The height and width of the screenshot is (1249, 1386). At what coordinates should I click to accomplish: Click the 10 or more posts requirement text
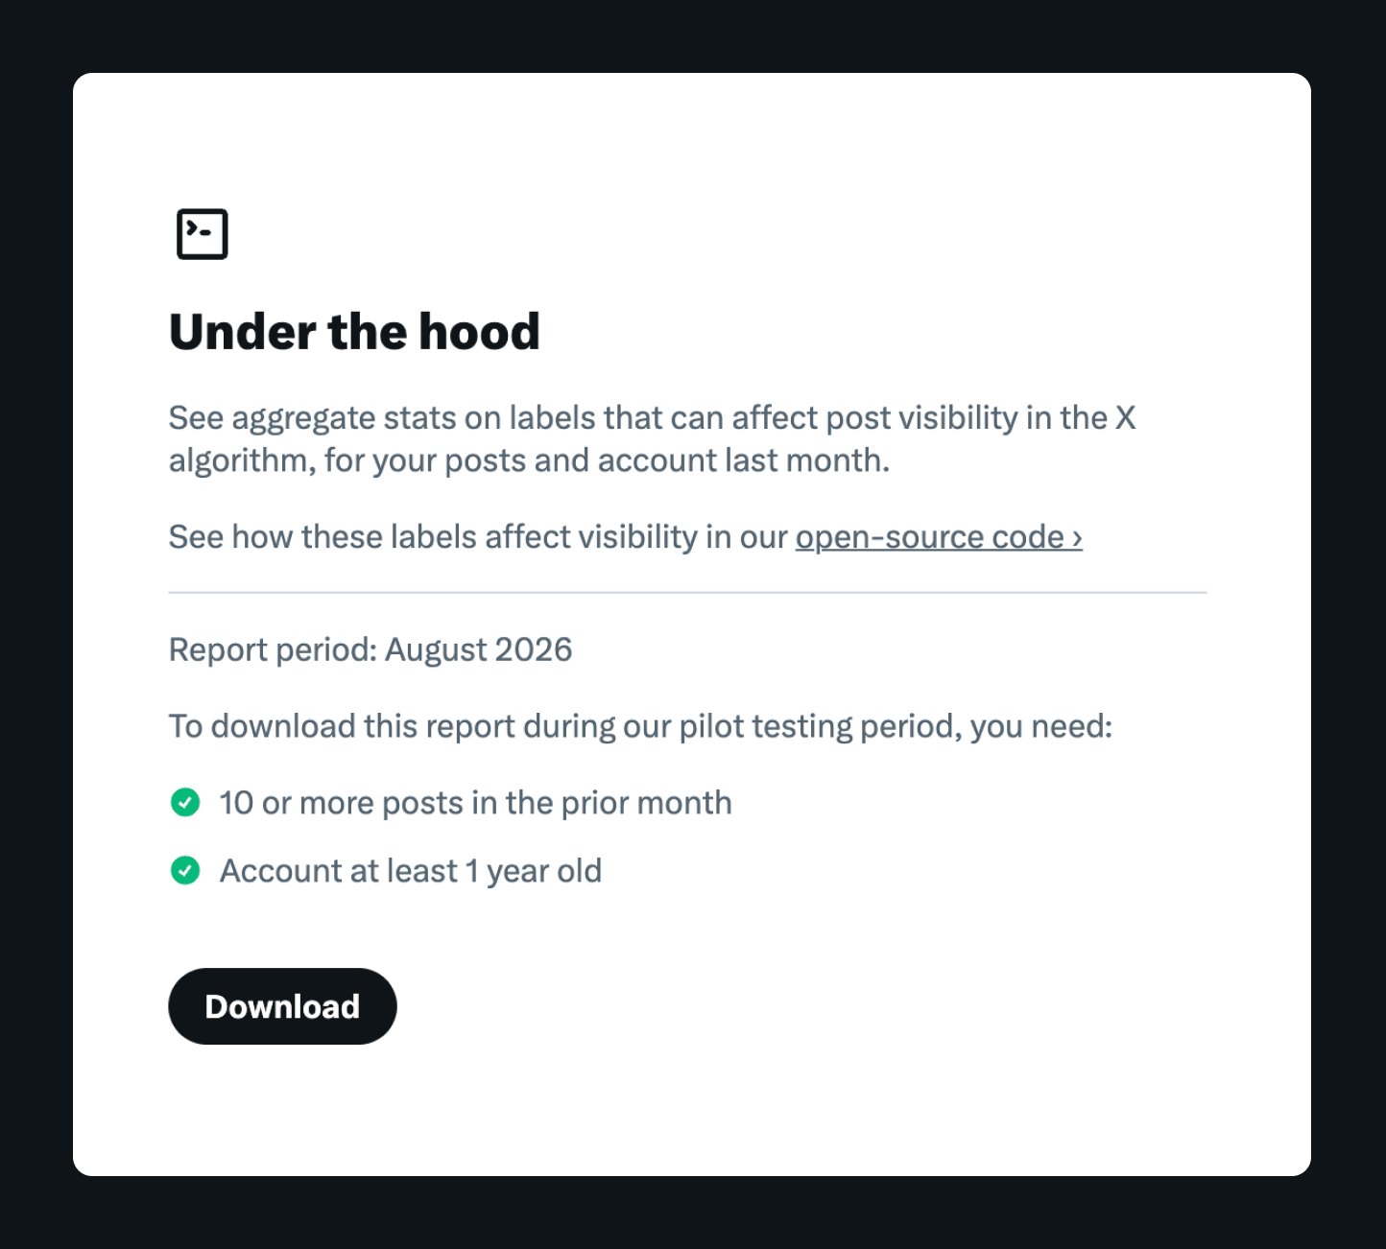475,803
